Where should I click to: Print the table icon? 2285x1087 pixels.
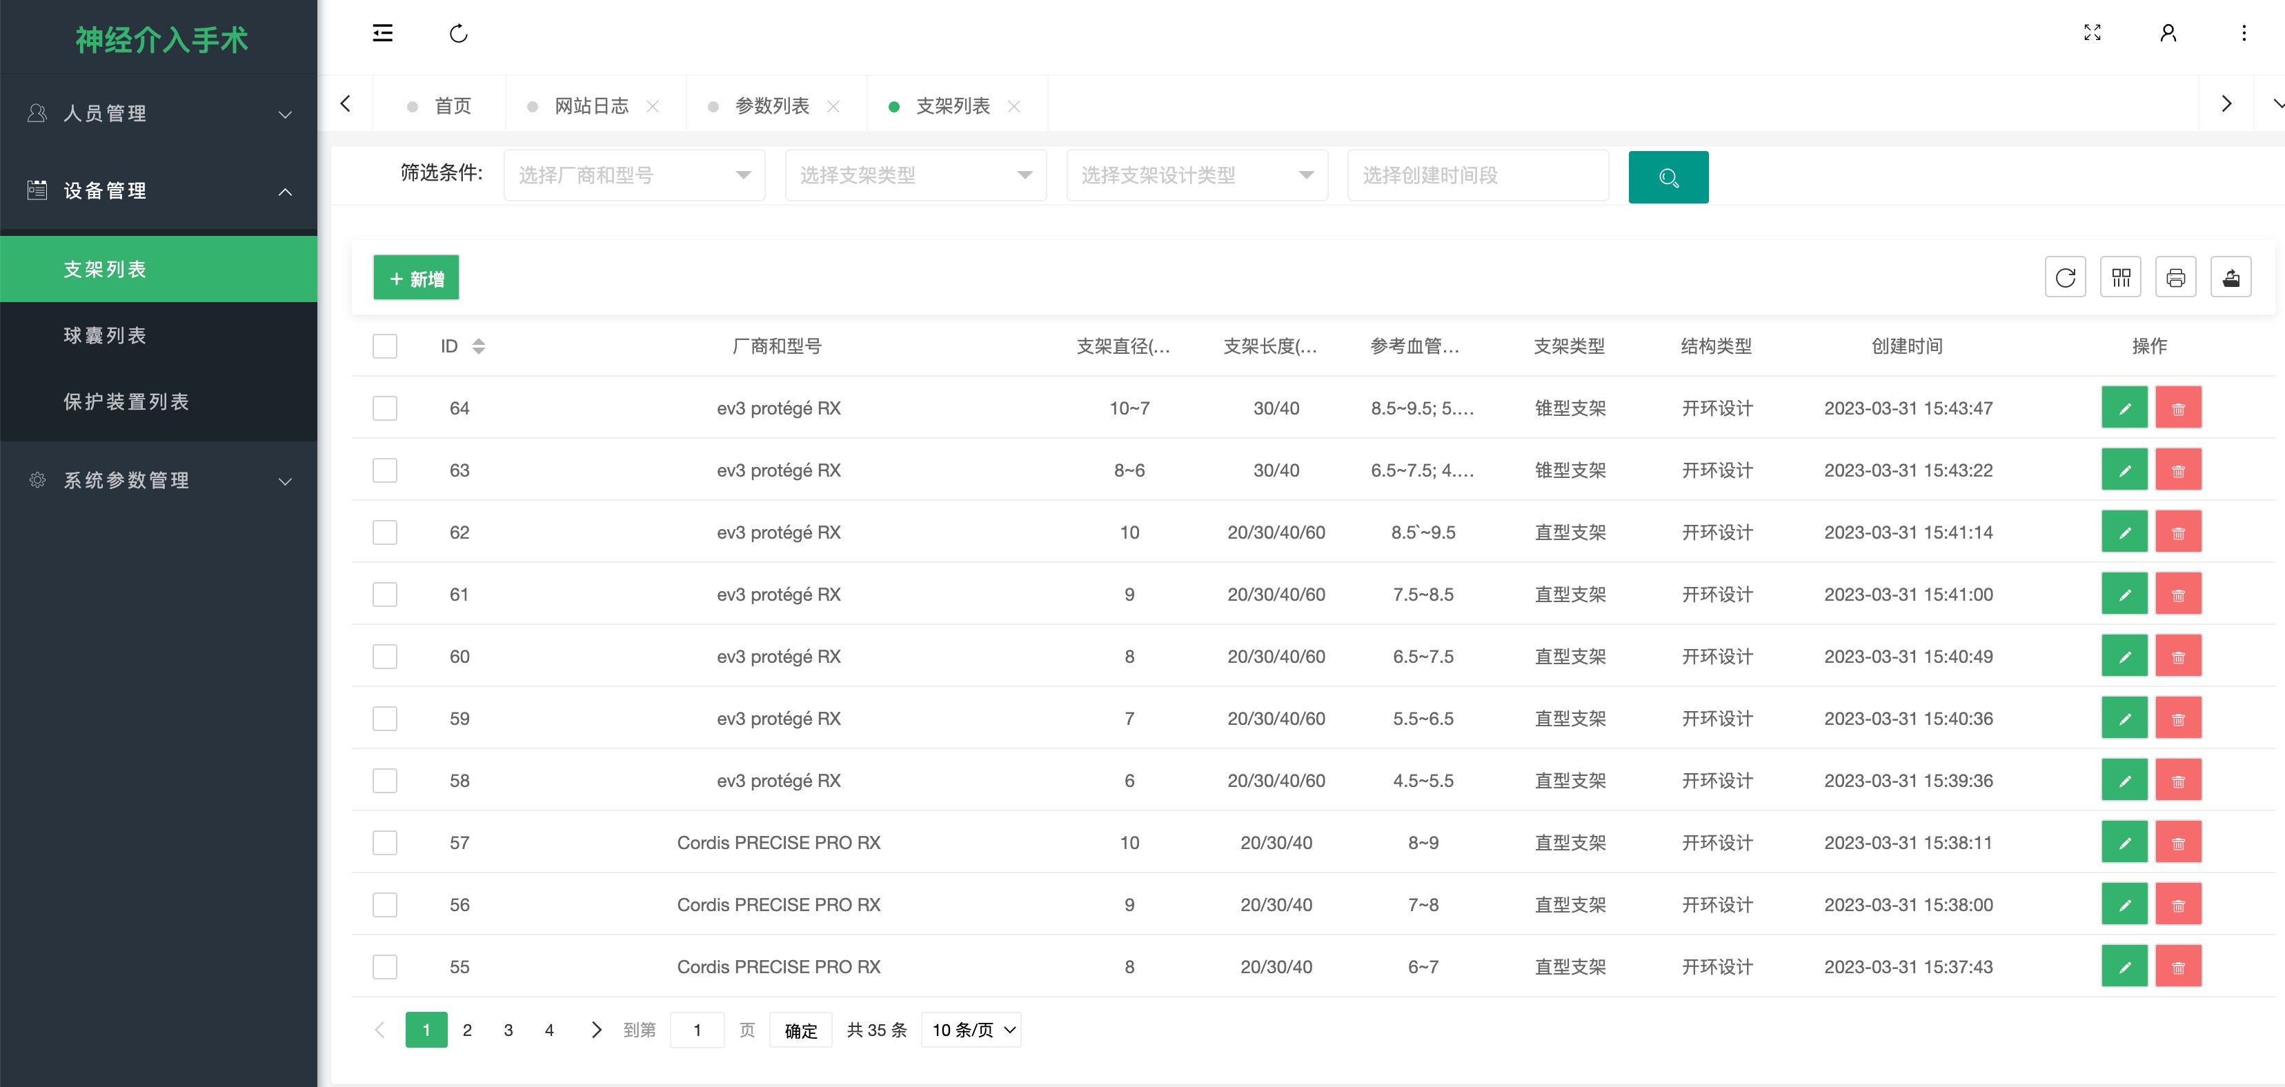coord(2176,277)
